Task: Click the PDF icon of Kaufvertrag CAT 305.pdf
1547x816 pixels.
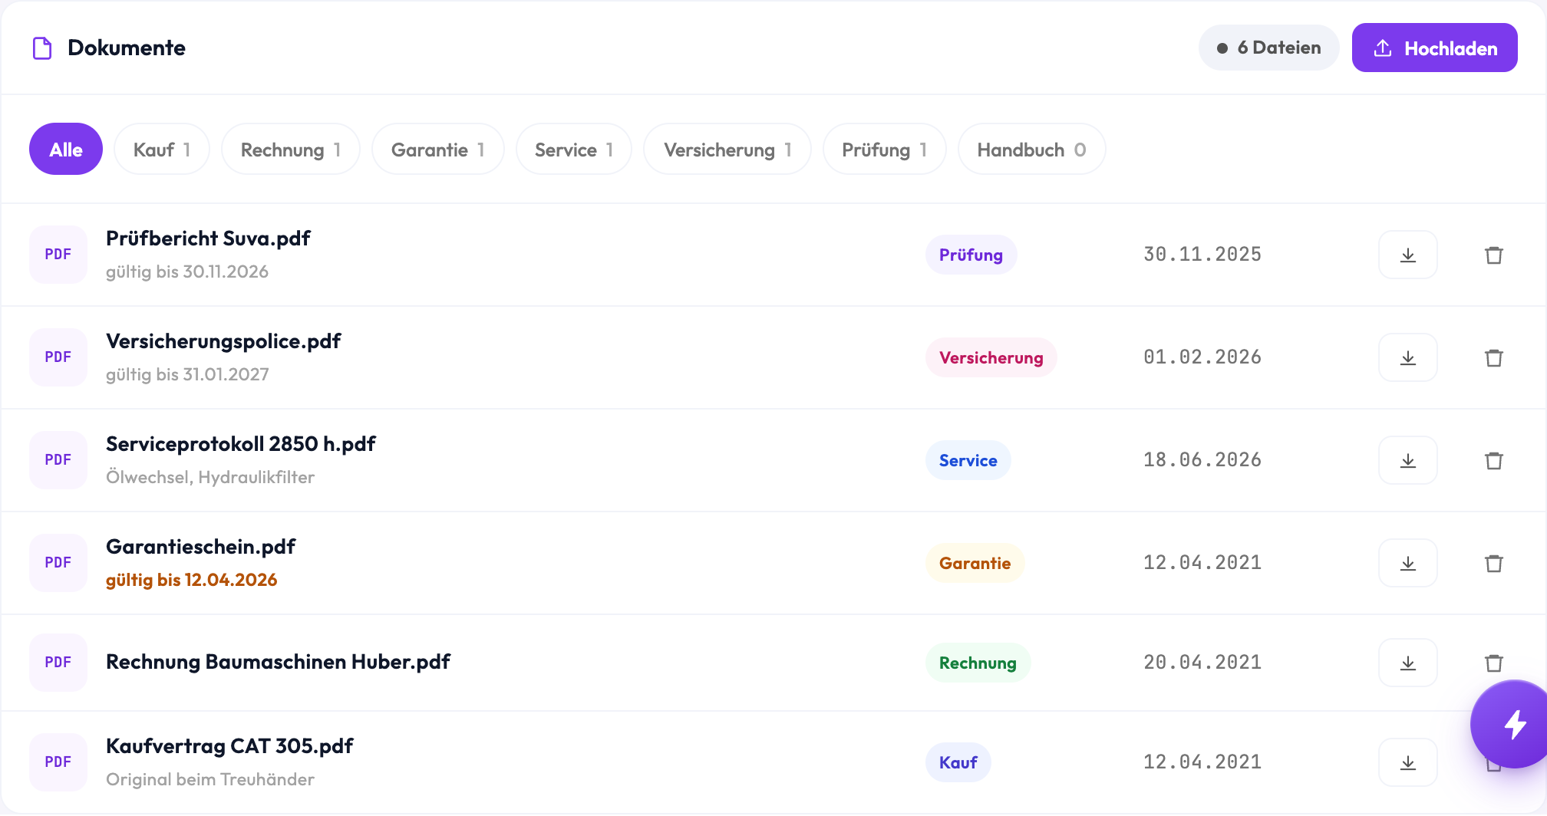Action: (x=58, y=762)
